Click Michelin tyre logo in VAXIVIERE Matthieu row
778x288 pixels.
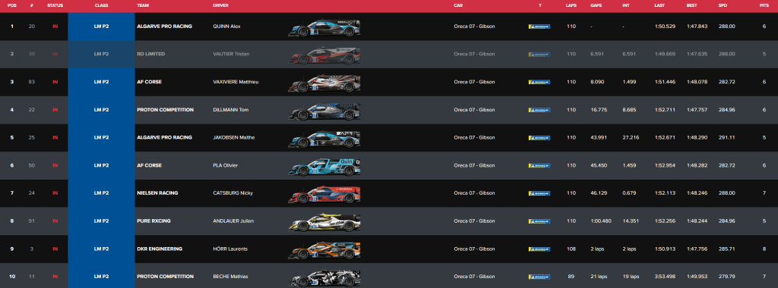tap(539, 82)
